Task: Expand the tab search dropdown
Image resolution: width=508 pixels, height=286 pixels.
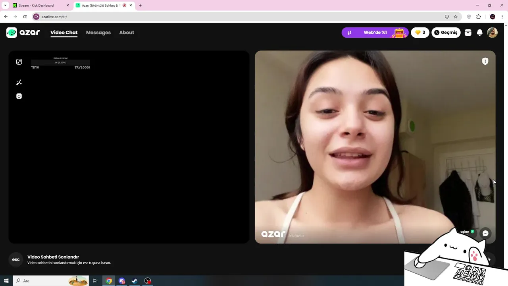Action: (x=5, y=5)
